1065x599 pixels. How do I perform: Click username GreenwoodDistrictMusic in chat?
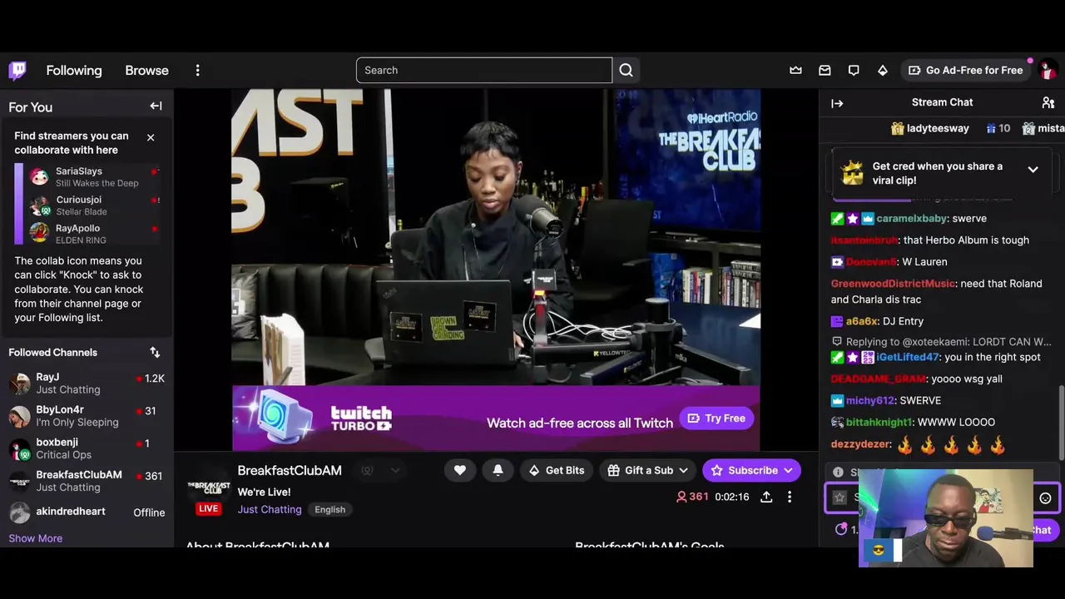tap(893, 284)
